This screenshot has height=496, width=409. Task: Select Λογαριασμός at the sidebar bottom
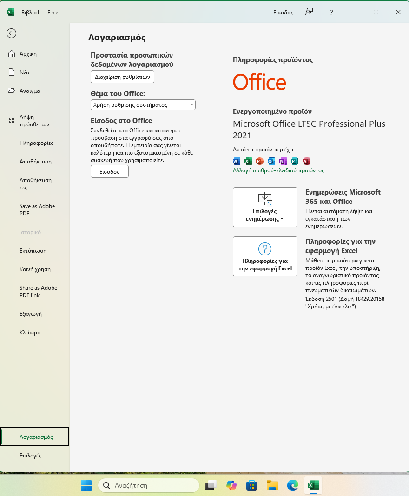[x=34, y=437]
